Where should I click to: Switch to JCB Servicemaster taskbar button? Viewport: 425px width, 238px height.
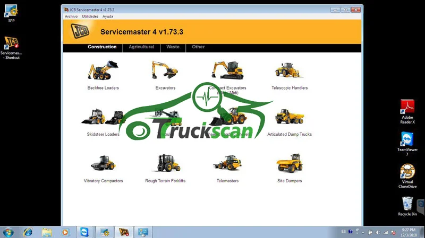(x=124, y=232)
